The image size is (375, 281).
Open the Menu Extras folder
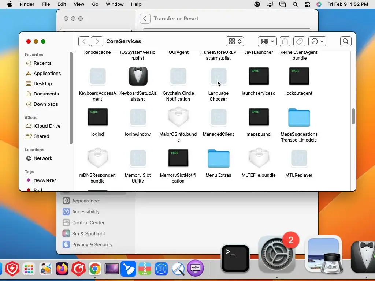(x=218, y=158)
